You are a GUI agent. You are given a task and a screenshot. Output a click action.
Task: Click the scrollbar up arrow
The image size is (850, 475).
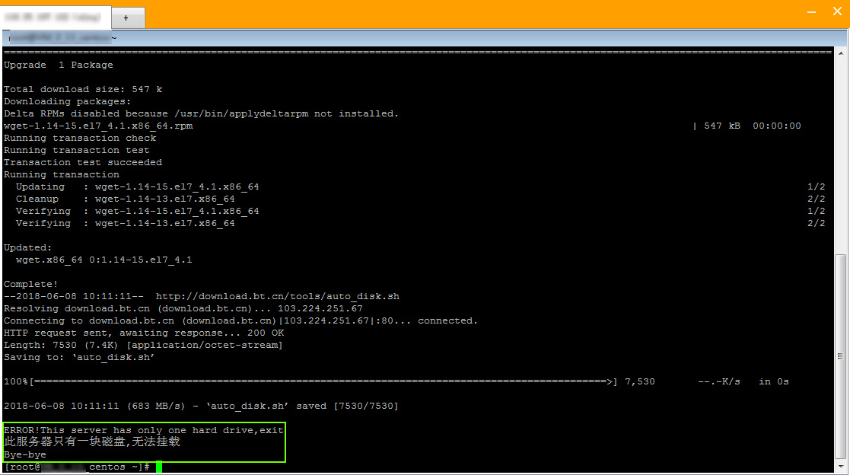(x=841, y=53)
